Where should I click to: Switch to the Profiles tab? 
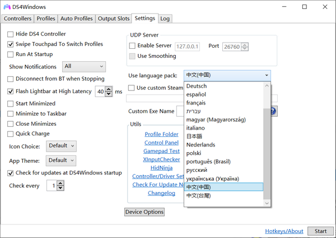46,19
